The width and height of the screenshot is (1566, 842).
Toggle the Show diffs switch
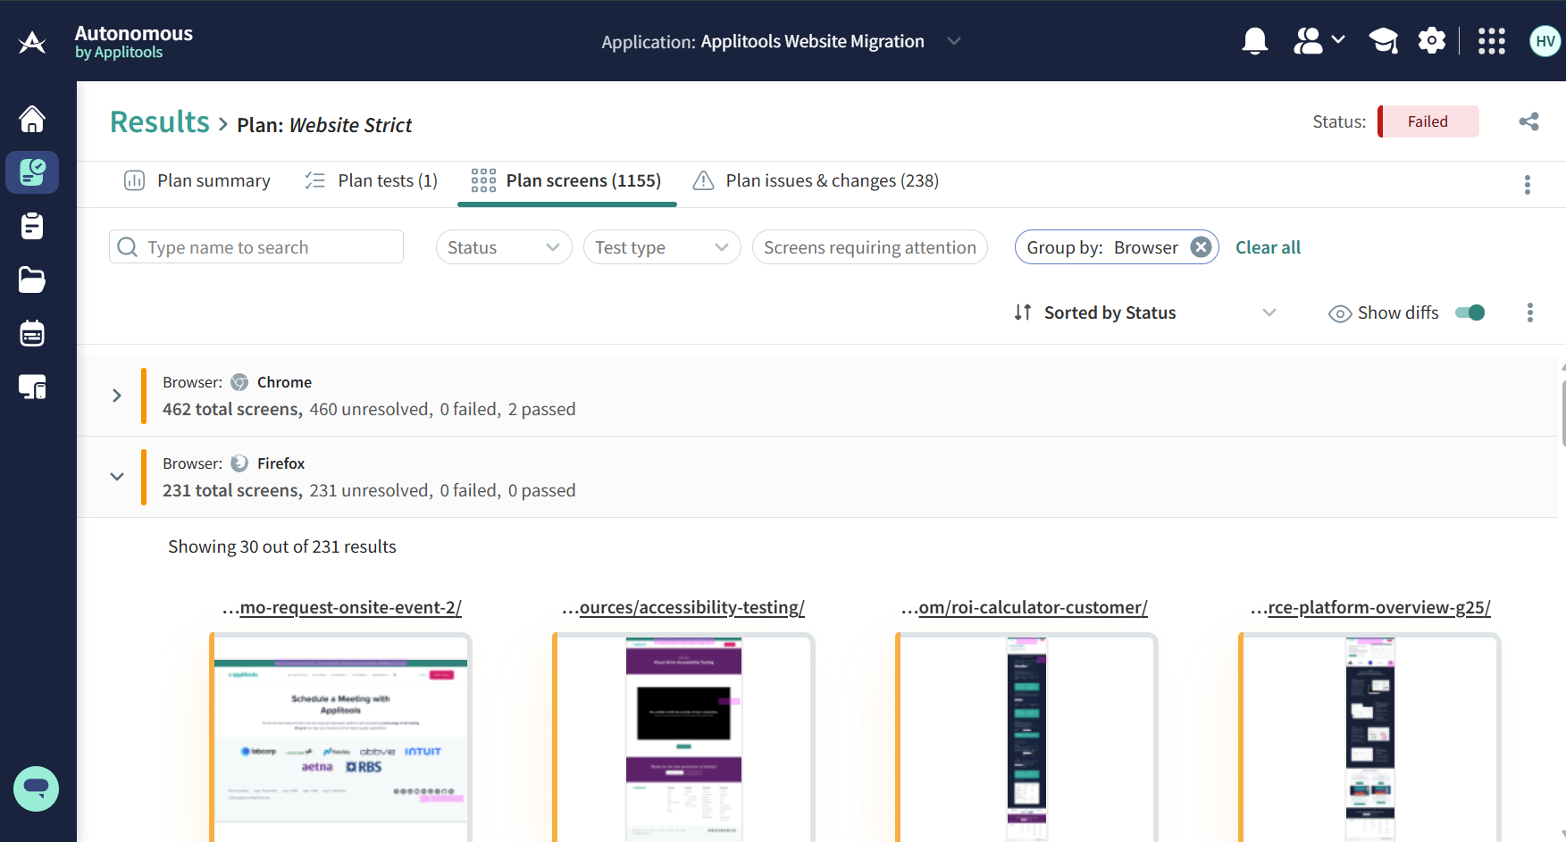(x=1470, y=313)
